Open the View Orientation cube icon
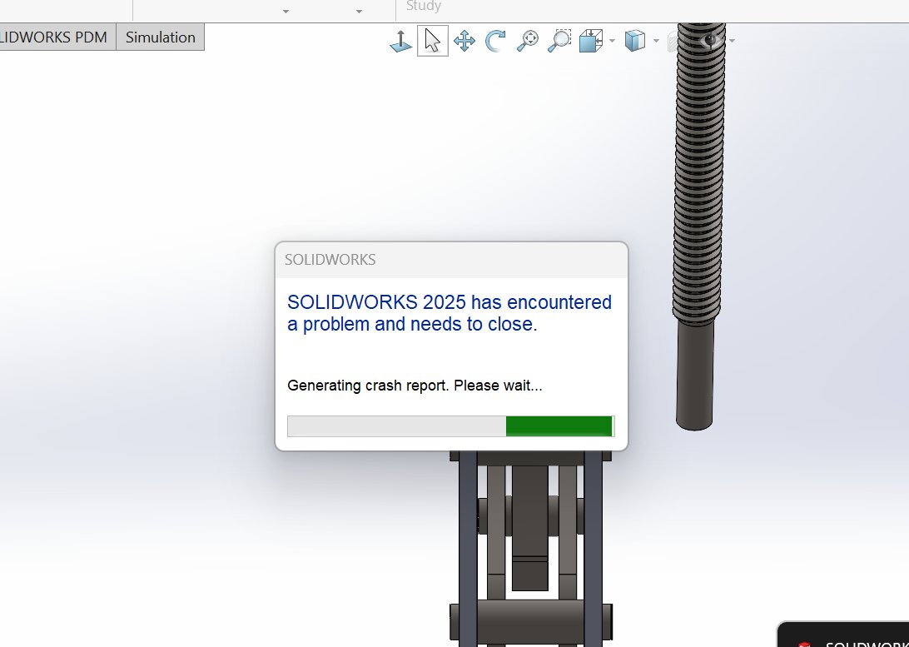The width and height of the screenshot is (909, 647). click(591, 41)
